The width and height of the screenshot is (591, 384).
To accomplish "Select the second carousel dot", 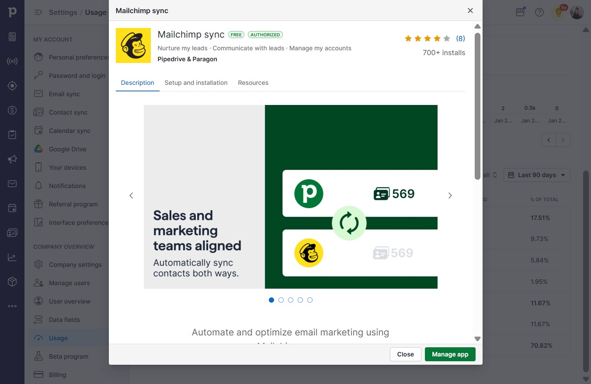I will [281, 300].
